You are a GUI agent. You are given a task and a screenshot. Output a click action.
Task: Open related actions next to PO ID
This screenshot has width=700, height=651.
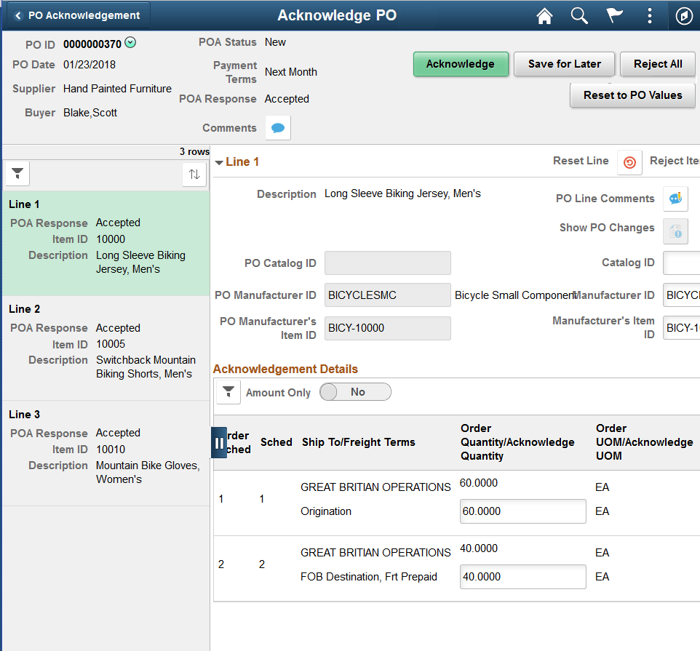[130, 42]
